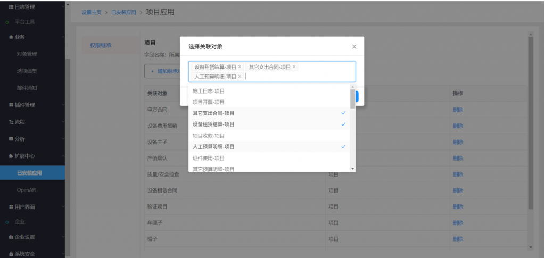Collapse the 业务 sidebar section

(63, 37)
